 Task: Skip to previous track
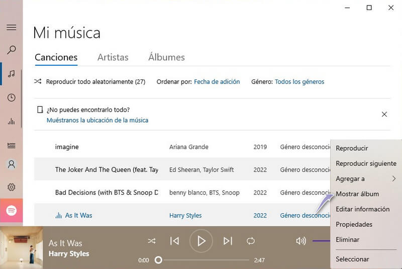click(174, 241)
